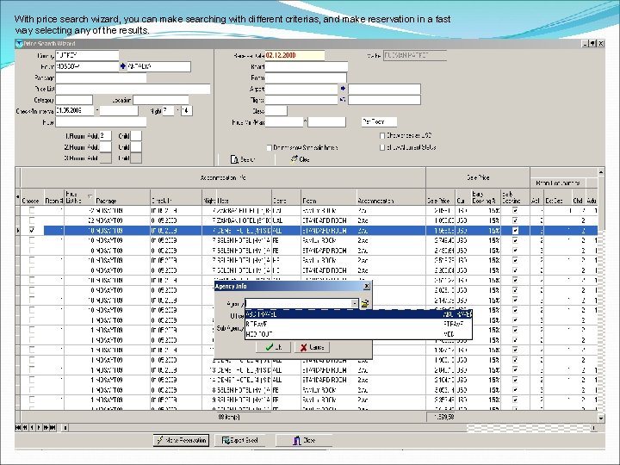The height and width of the screenshot is (465, 620).
Task: Click the Hotel input field
Action: (101, 122)
